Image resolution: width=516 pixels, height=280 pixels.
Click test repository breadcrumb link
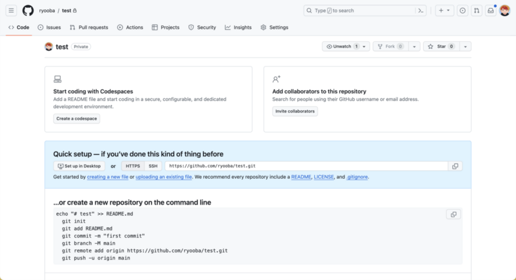click(66, 10)
